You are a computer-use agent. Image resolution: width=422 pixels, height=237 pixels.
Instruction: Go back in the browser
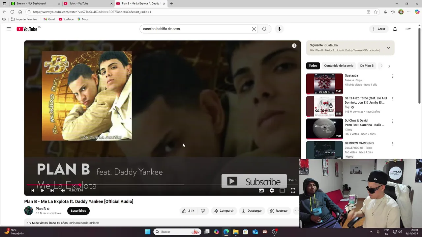click(x=4, y=12)
